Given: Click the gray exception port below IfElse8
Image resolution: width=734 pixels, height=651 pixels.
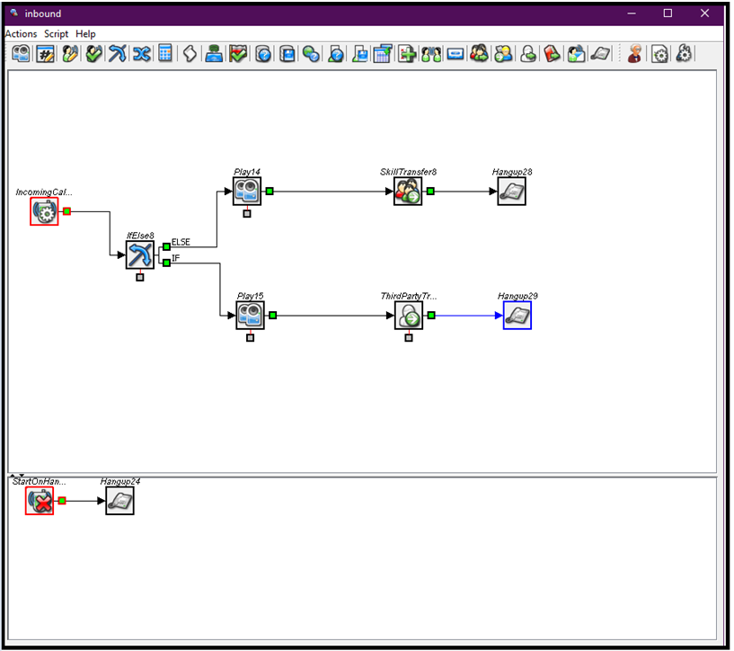Looking at the screenshot, I should (140, 277).
